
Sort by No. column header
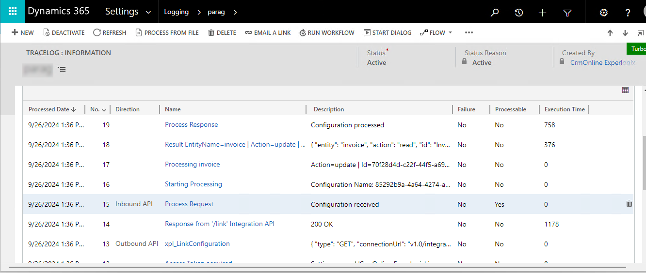[x=98, y=109]
